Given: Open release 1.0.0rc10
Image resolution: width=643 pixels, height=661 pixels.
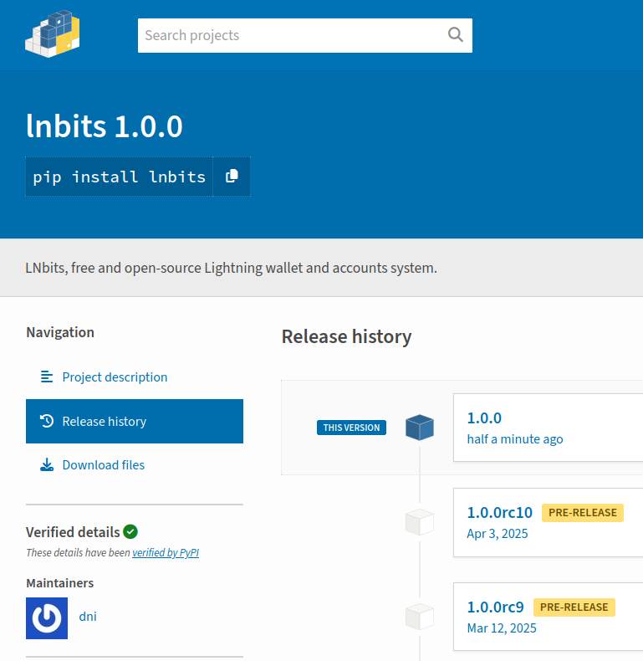Looking at the screenshot, I should [x=500, y=512].
